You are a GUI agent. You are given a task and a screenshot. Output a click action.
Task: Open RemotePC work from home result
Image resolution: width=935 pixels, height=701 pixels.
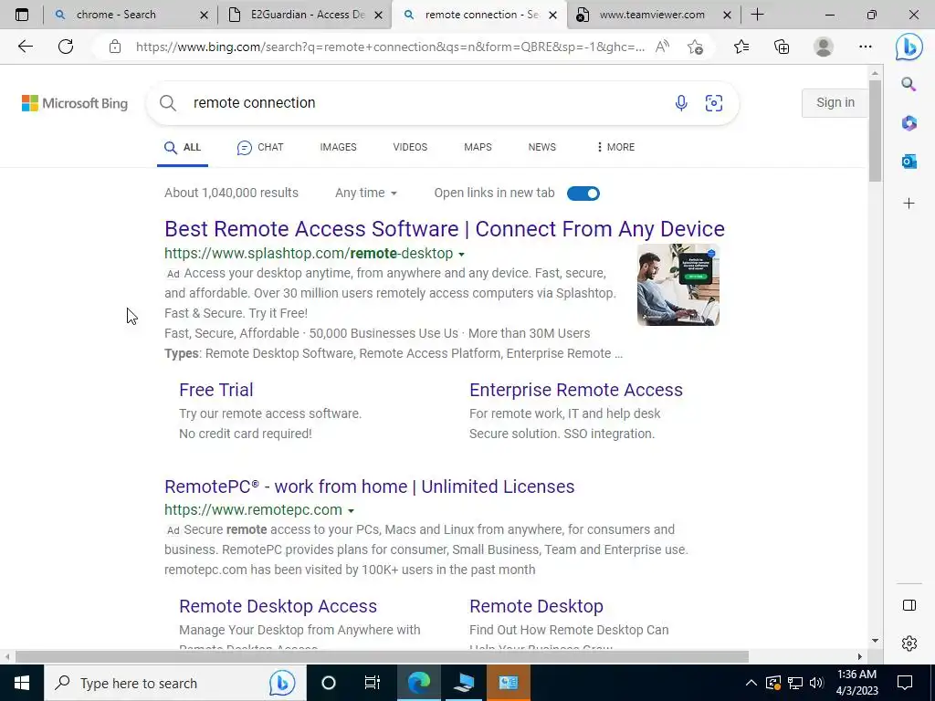[x=370, y=487]
